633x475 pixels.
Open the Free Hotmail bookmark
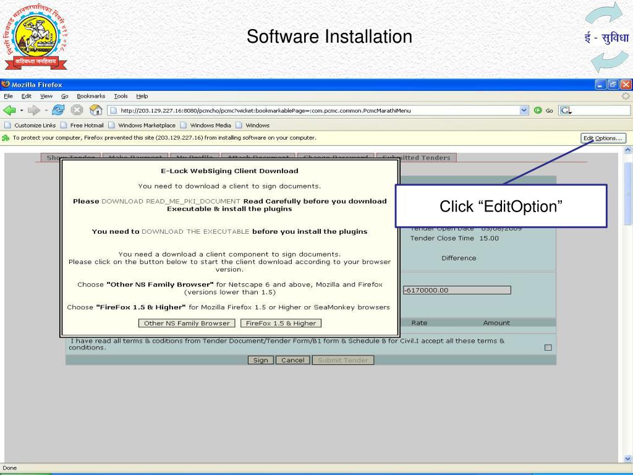coord(82,125)
